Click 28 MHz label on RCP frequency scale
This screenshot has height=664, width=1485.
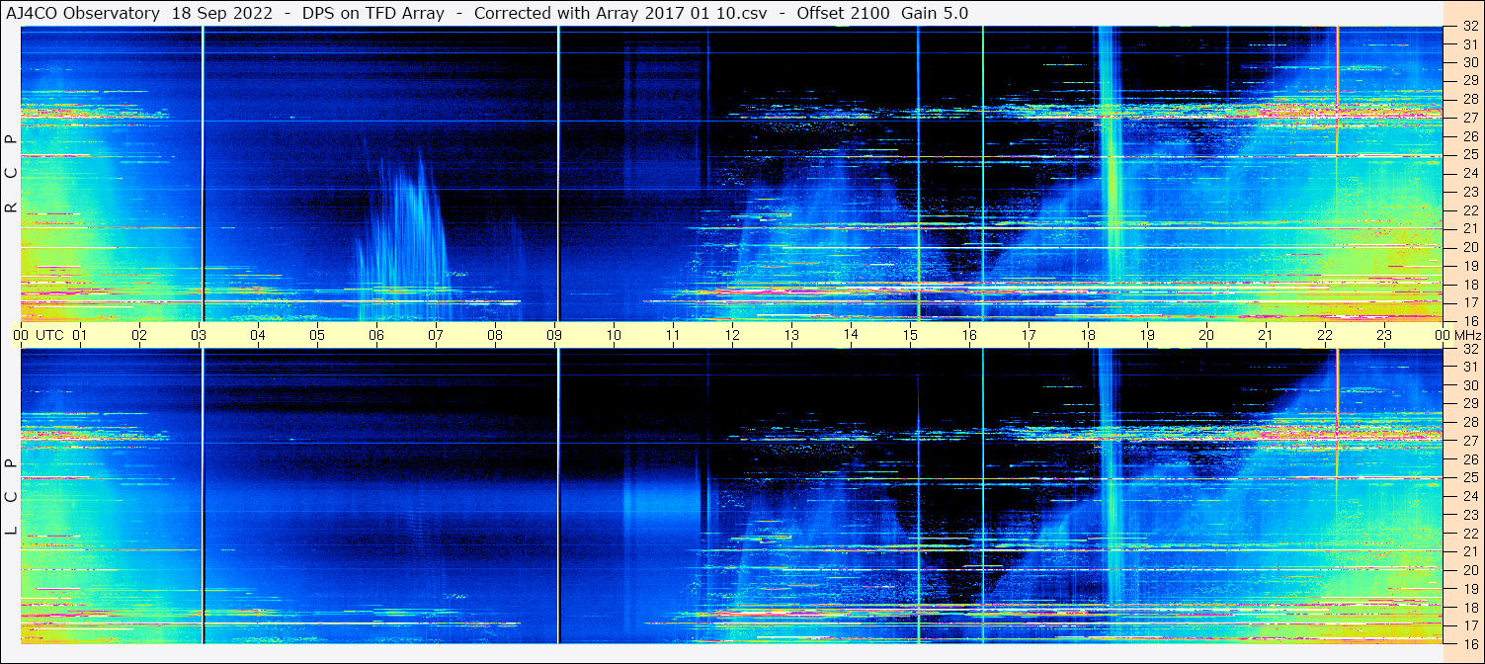click(x=1469, y=100)
